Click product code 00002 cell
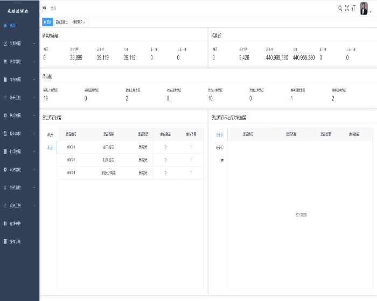This screenshot has width=377, height=301. click(71, 160)
